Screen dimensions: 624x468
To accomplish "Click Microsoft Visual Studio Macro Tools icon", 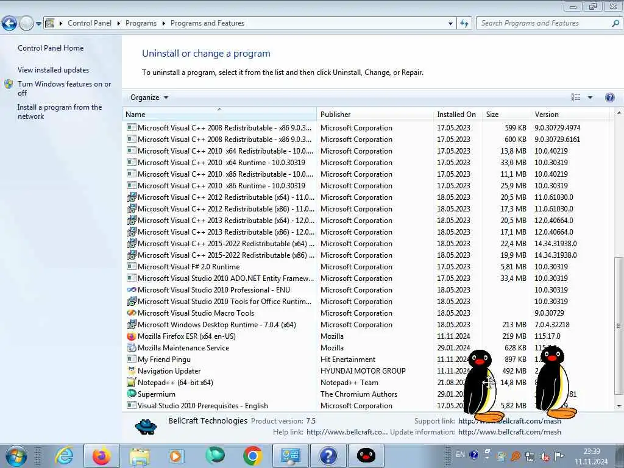I will (x=132, y=313).
